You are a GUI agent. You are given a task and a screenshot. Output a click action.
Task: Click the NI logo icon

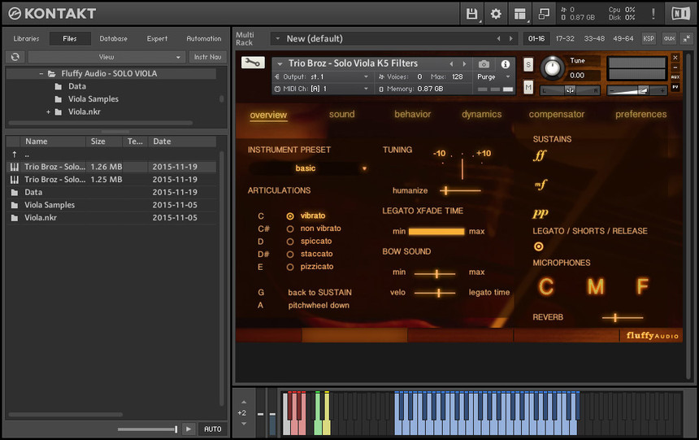(680, 14)
